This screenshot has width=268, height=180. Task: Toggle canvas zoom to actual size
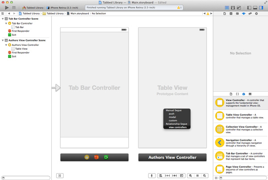pyautogui.click(x=197, y=176)
